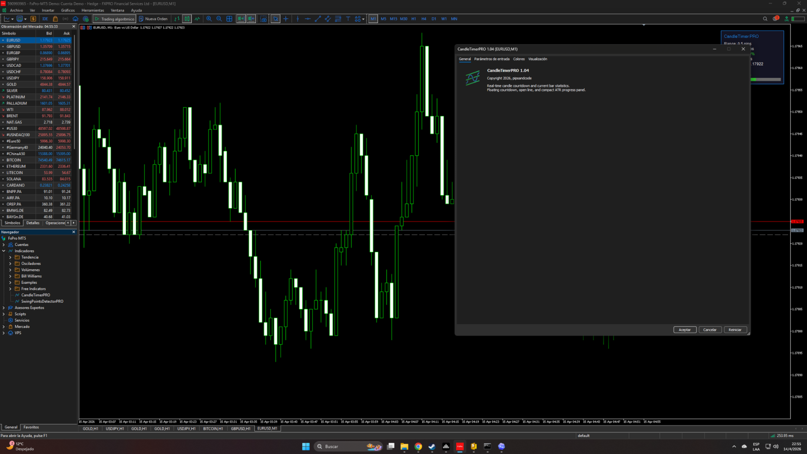Image resolution: width=807 pixels, height=454 pixels.
Task: Select the trendline drawing tool
Action: (x=318, y=19)
